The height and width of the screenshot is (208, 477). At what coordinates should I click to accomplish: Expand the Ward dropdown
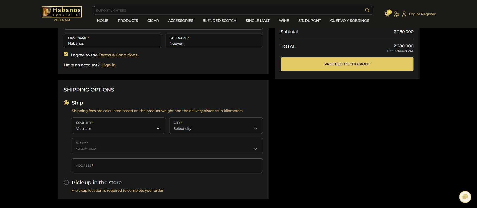tap(167, 146)
